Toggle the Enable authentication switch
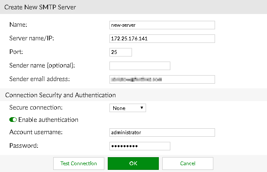The width and height of the screenshot is (267, 172). 13,120
